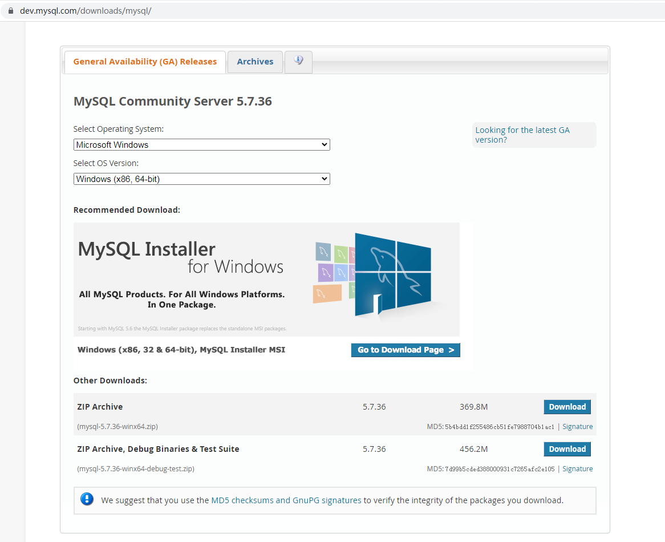
Task: Switch to the Archives tab
Action: 256,62
